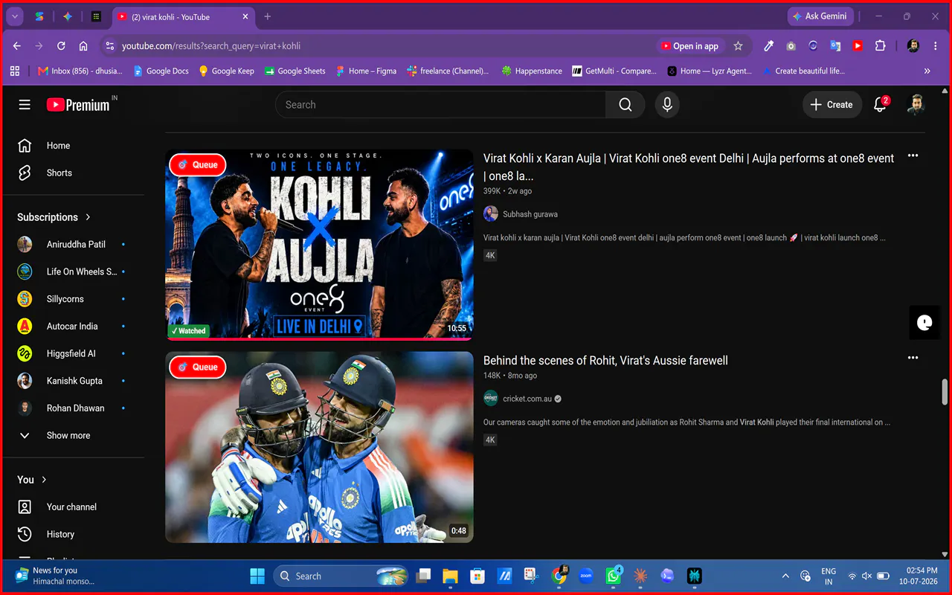This screenshot has height=595, width=952.
Task: Focus the YouTube search input field
Action: coord(440,105)
